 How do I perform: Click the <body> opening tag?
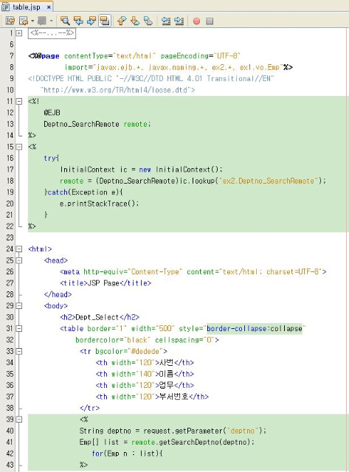tap(56, 306)
